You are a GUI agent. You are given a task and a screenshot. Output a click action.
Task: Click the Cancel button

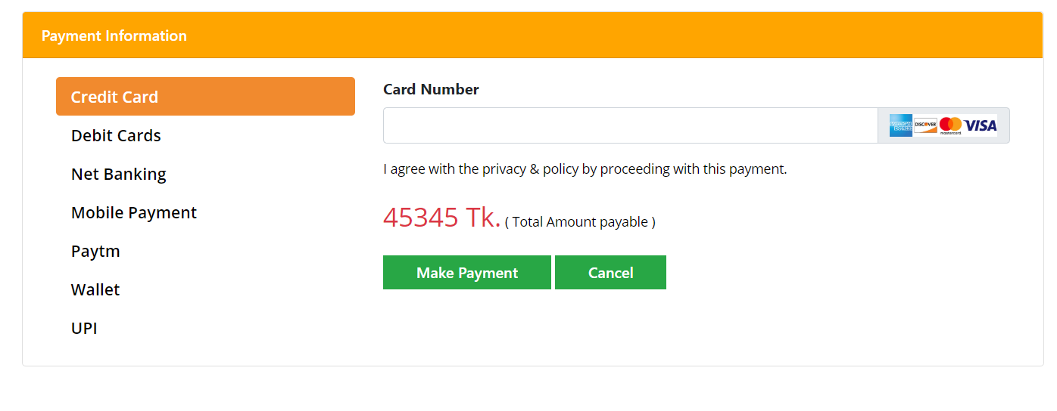coord(610,273)
